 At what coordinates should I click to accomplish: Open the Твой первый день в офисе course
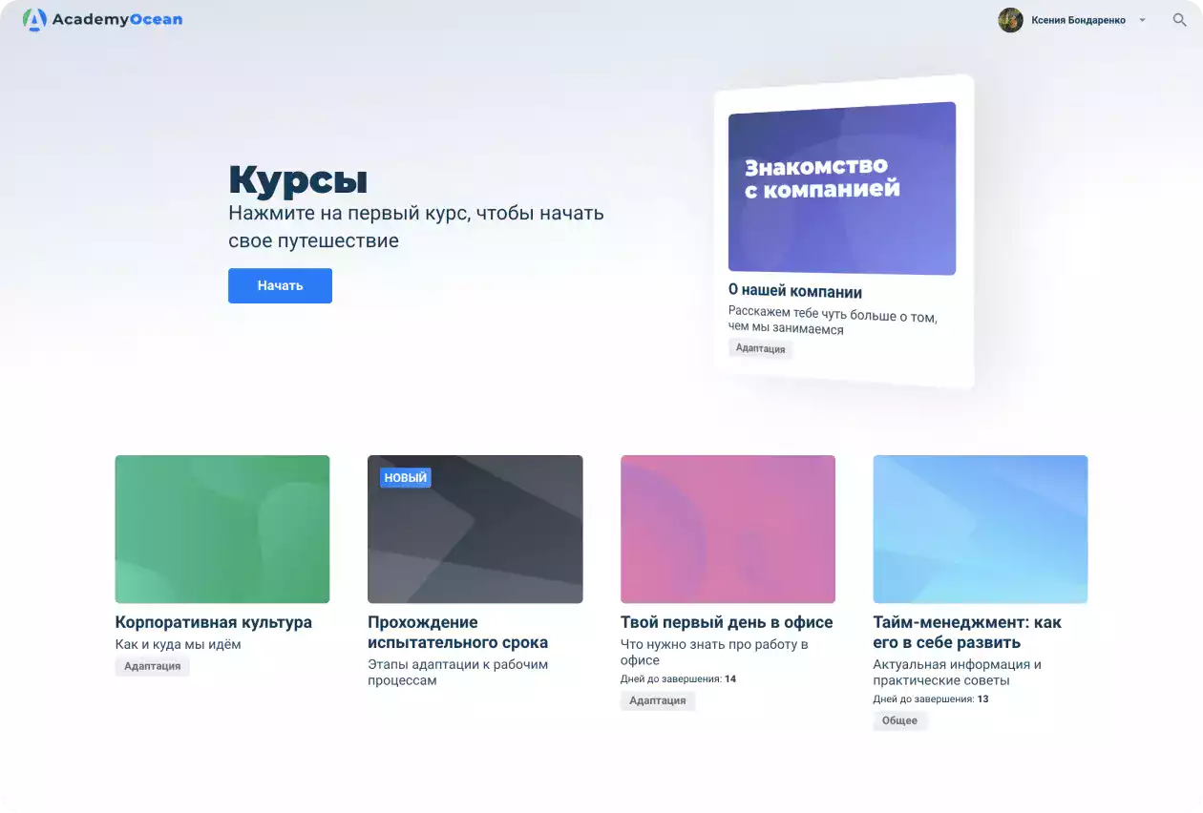(x=726, y=621)
